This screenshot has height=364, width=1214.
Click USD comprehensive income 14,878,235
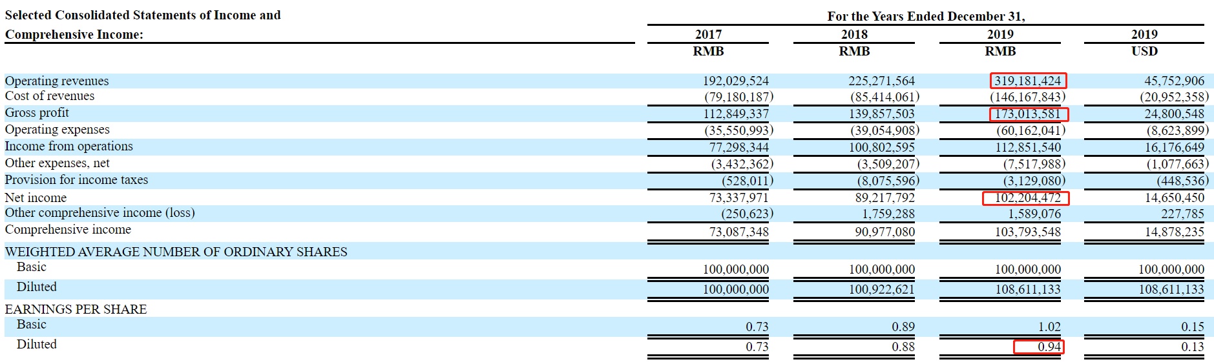click(x=1175, y=232)
